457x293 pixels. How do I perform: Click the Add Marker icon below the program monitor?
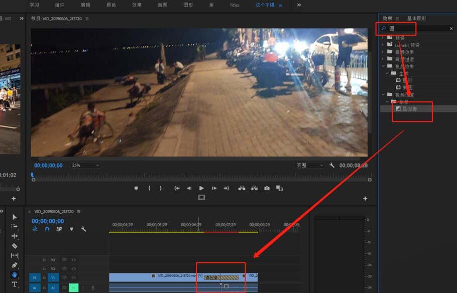[135, 188]
